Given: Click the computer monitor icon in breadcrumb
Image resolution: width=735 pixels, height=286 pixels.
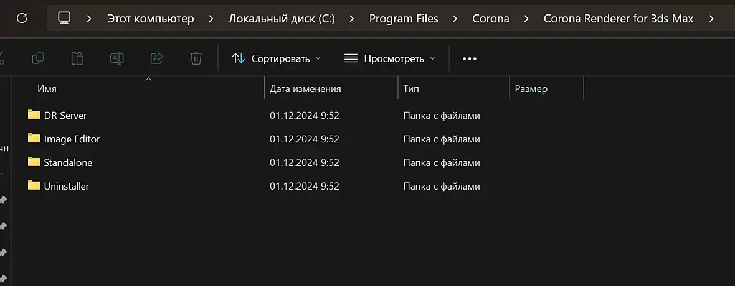Looking at the screenshot, I should pyautogui.click(x=64, y=19).
